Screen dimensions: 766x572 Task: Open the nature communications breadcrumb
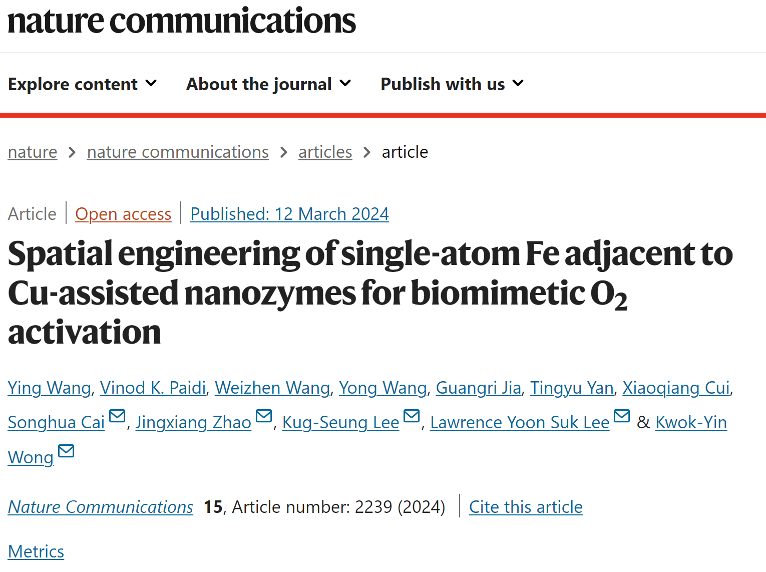tap(178, 152)
